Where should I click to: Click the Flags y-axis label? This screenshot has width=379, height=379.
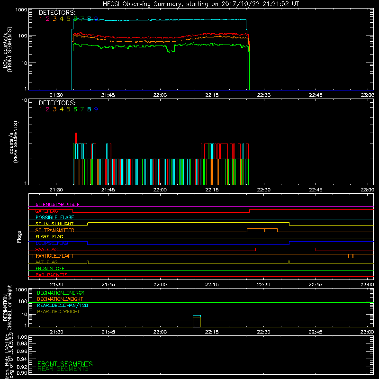(19, 236)
